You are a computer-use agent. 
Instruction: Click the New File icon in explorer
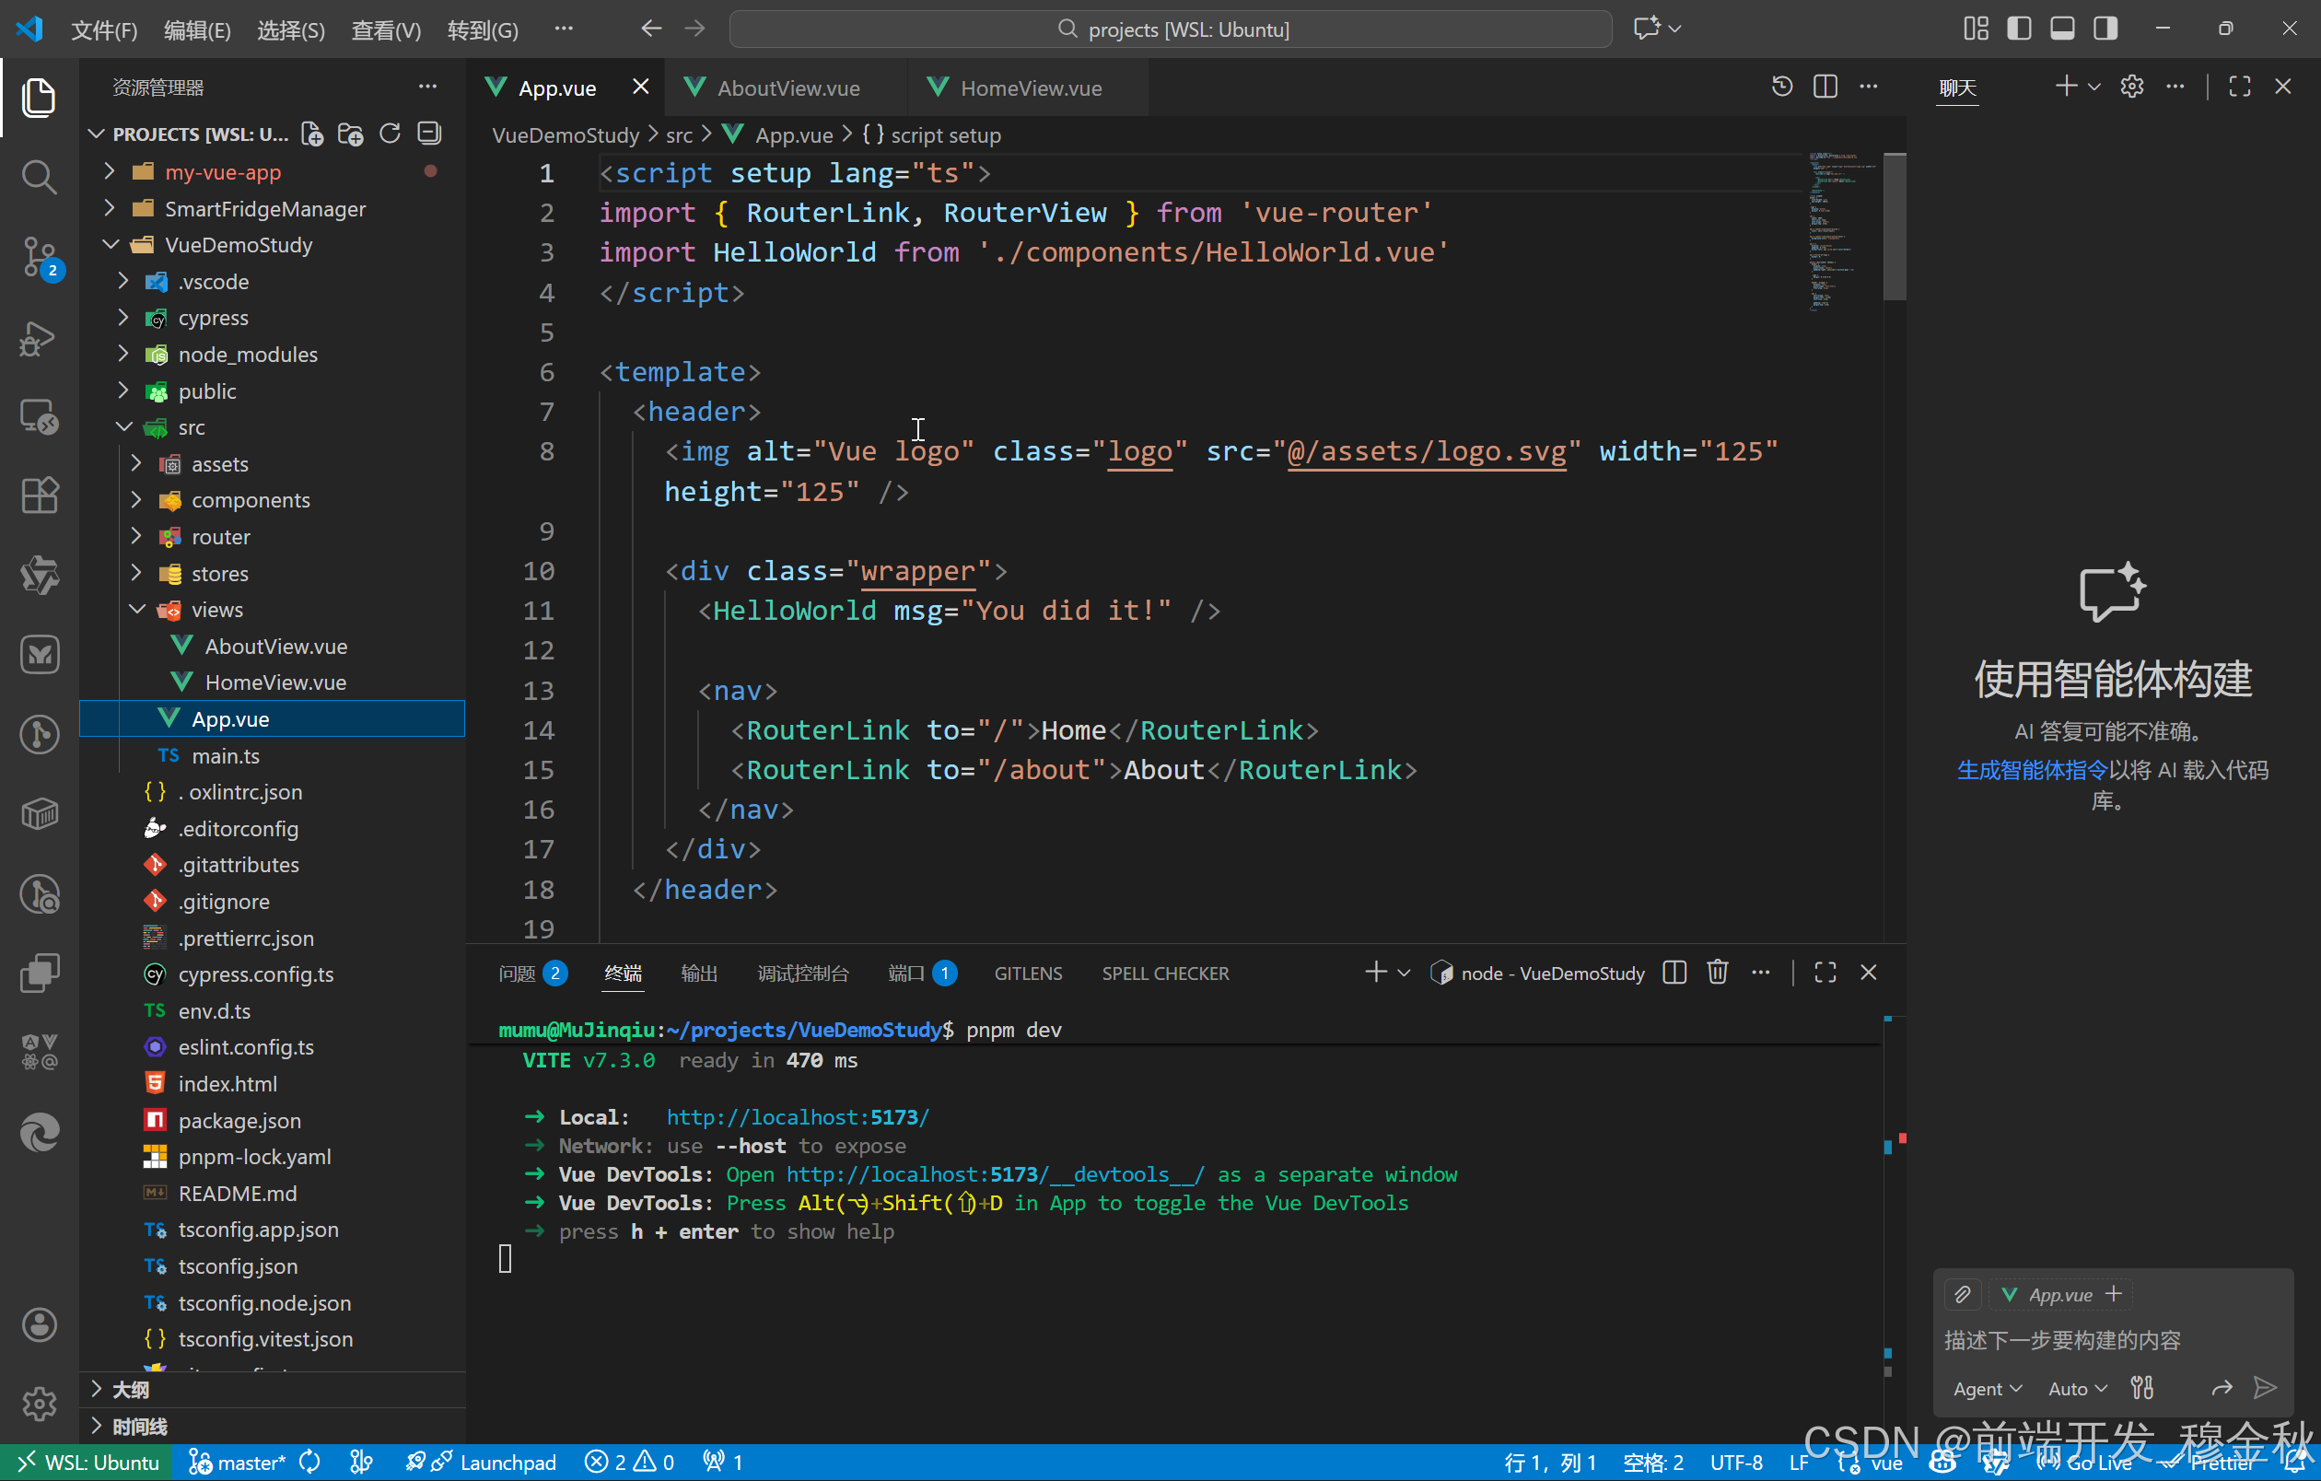(x=311, y=134)
